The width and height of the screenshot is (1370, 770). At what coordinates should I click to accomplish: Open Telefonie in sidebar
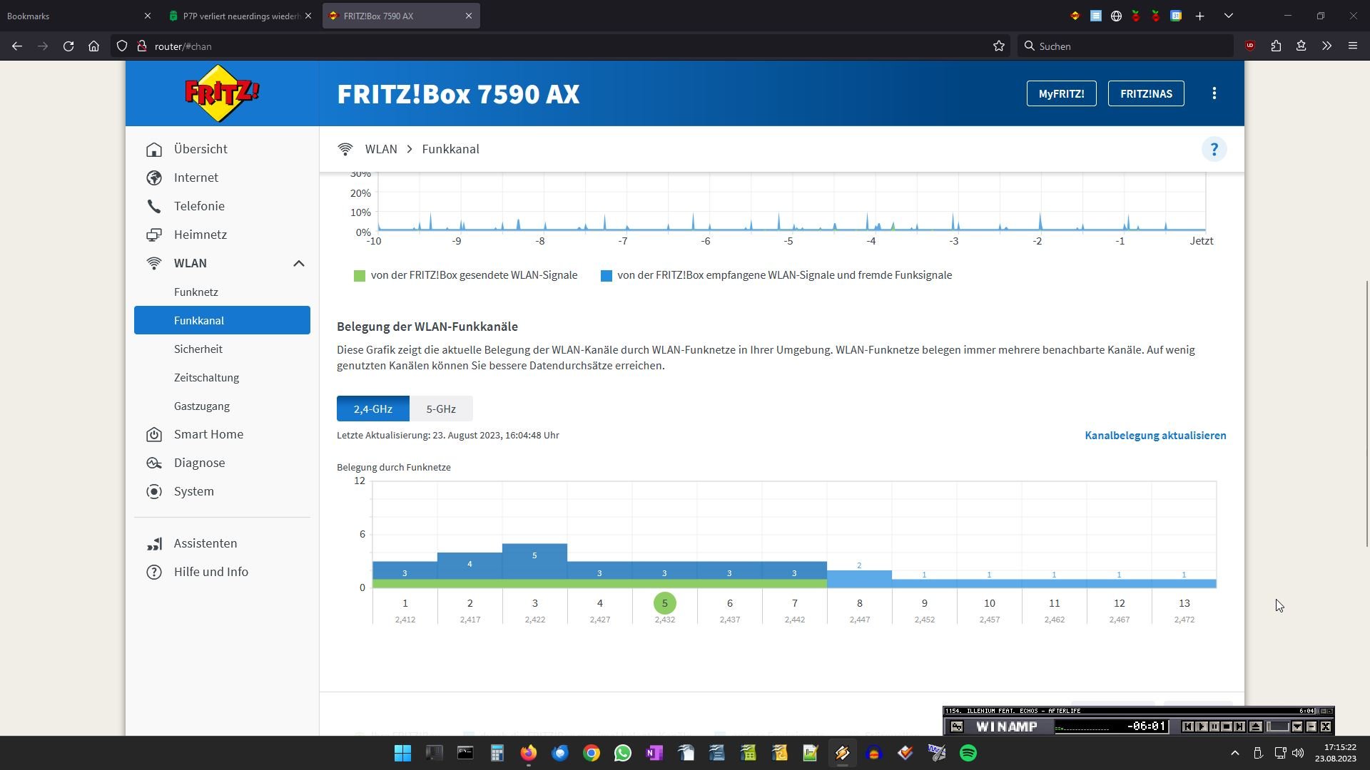(199, 206)
